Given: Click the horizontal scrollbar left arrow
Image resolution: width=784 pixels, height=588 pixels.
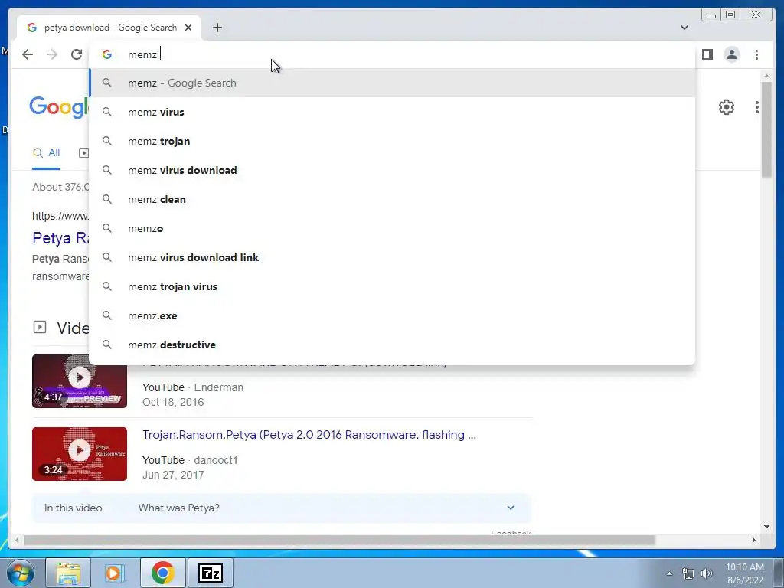Looking at the screenshot, I should click(17, 540).
